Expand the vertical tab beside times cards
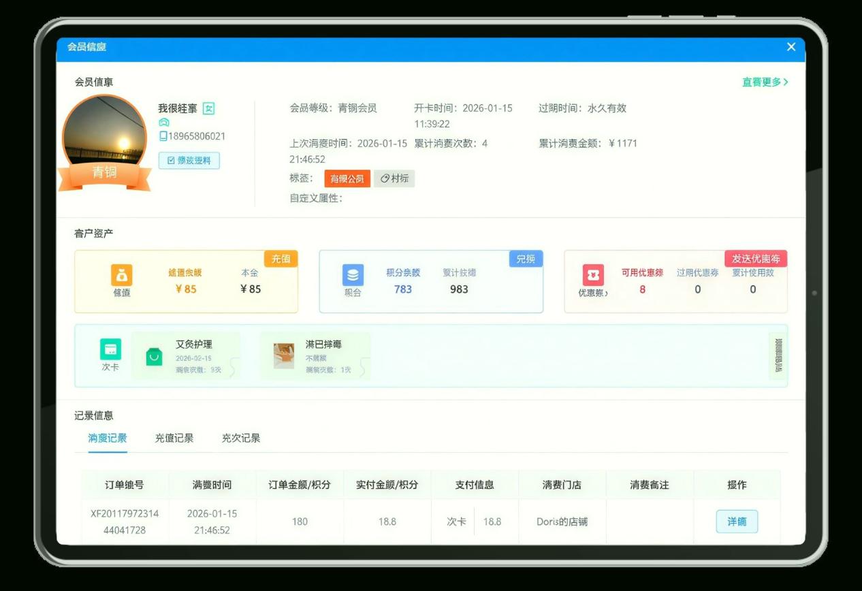The width and height of the screenshot is (862, 591). [778, 355]
